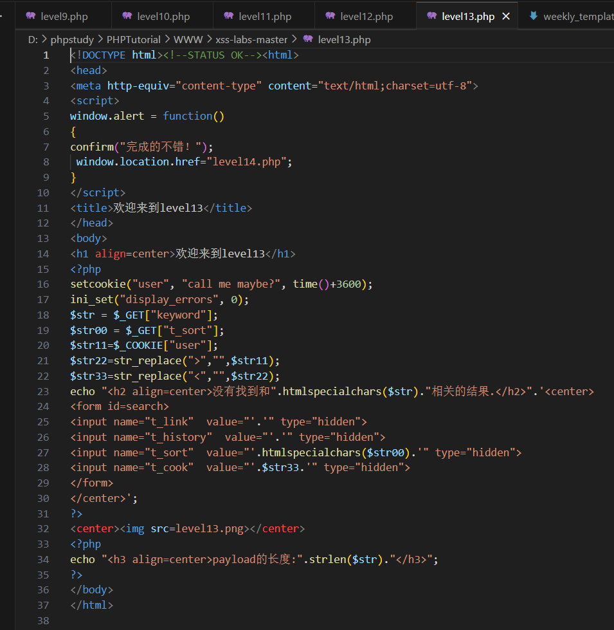Click the '<title>' tag on line 11
The height and width of the screenshot is (630, 614).
91,208
